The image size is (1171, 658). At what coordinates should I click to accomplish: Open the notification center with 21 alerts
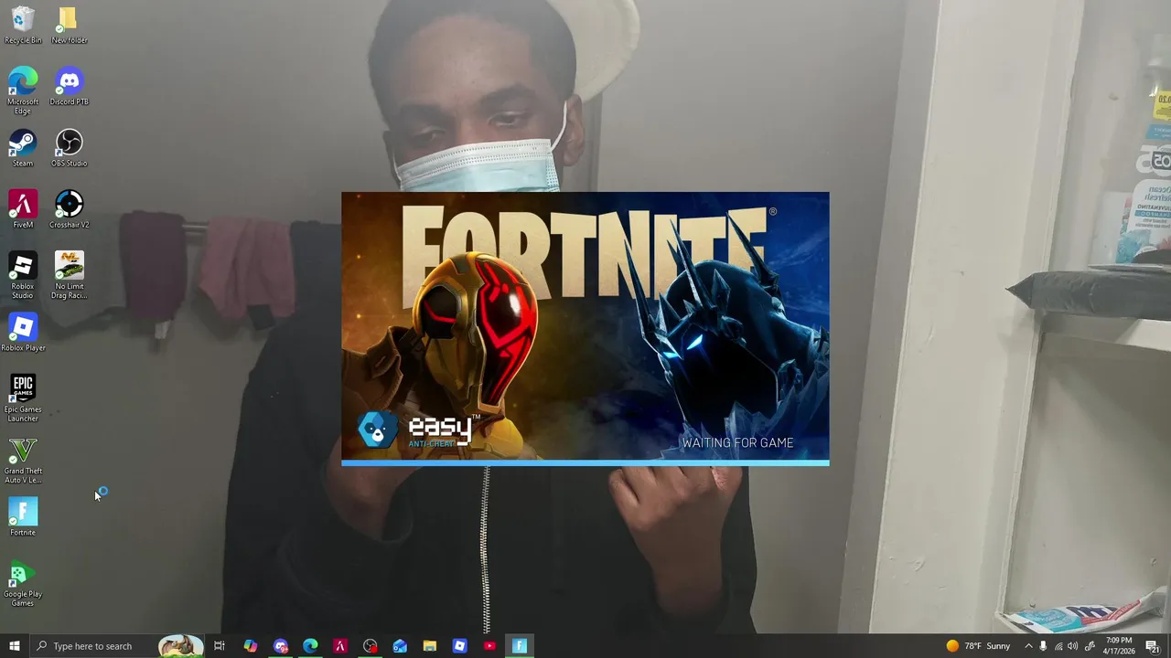1153,646
